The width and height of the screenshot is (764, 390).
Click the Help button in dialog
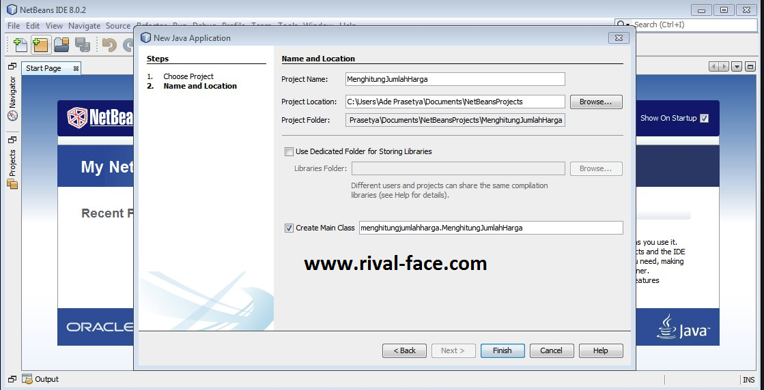click(601, 350)
